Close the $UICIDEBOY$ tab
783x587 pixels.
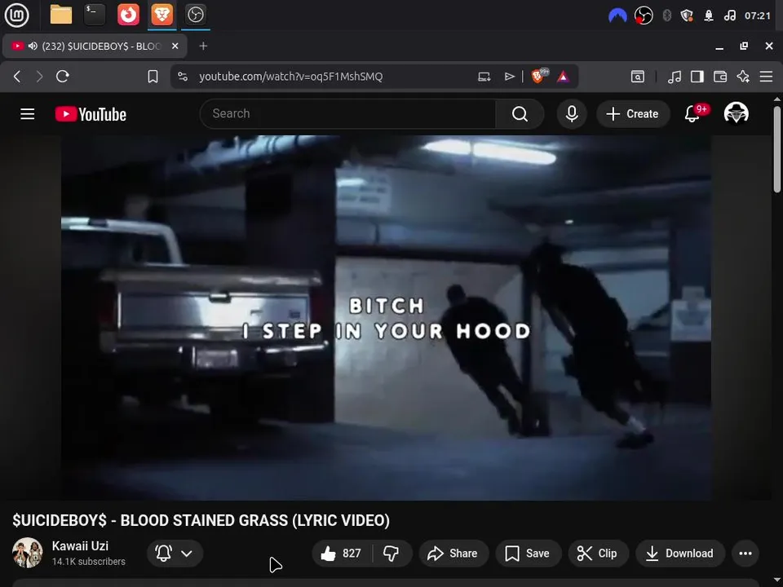(x=175, y=46)
